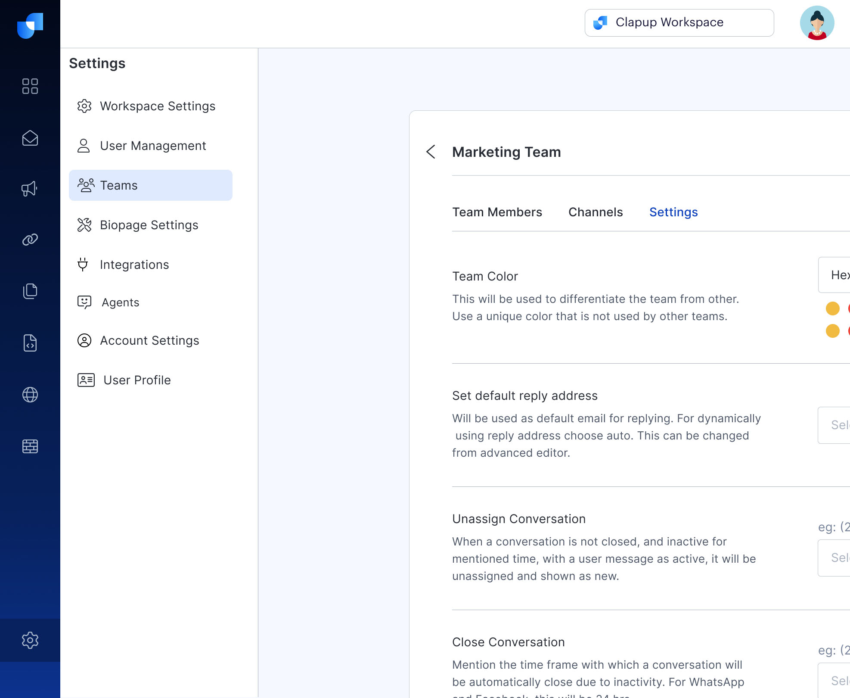This screenshot has height=698, width=850.
Task: Select the Settings tab of Marketing Team
Action: (x=673, y=212)
